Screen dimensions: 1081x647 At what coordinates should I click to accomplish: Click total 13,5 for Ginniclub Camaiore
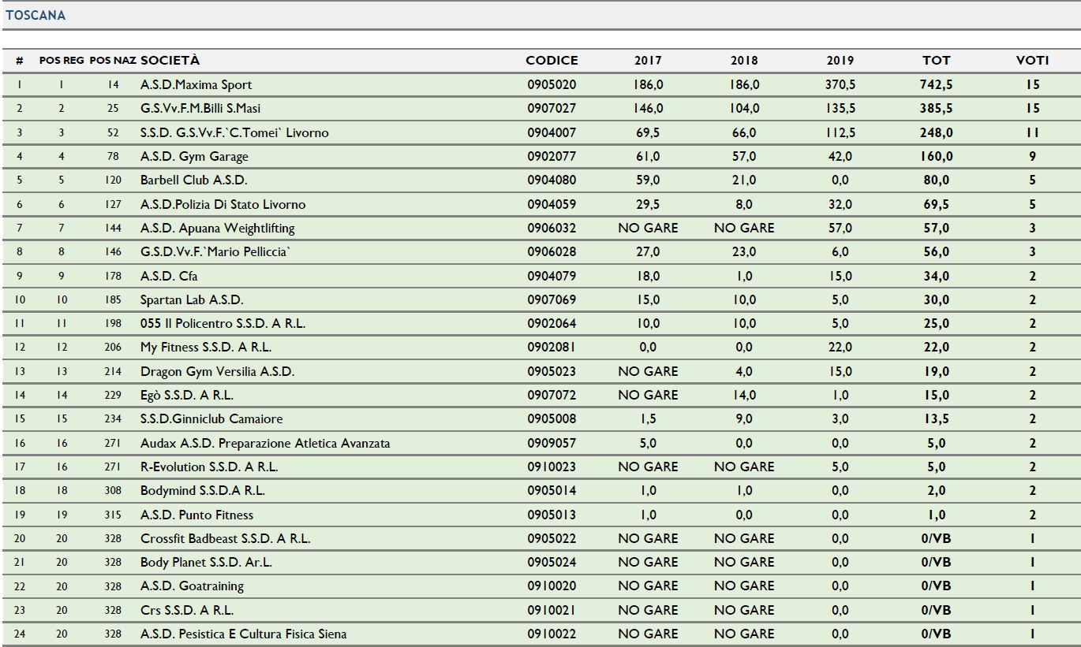pyautogui.click(x=937, y=418)
